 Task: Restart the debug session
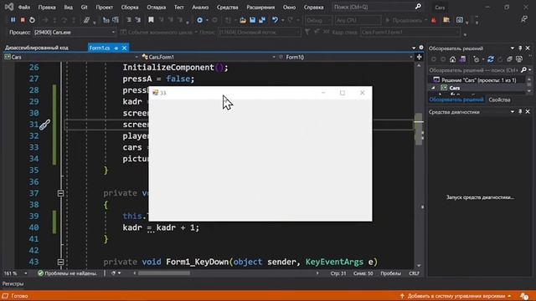32,20
